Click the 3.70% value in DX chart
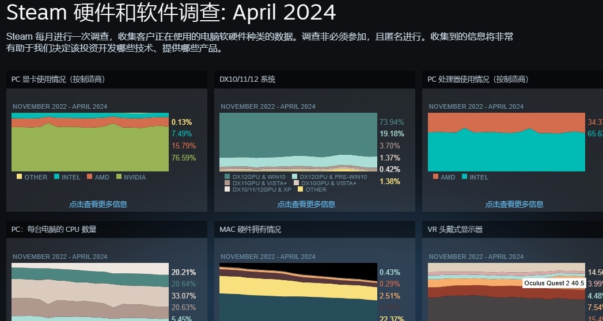 coord(390,146)
